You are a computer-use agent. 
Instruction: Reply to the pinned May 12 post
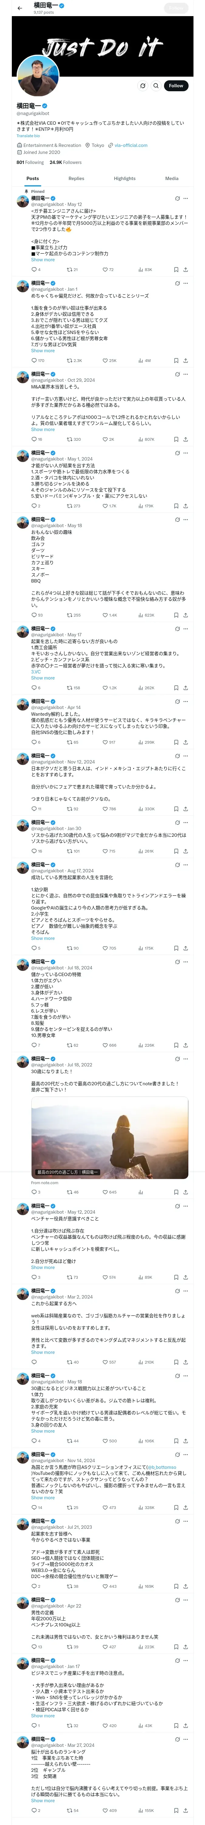click(33, 270)
